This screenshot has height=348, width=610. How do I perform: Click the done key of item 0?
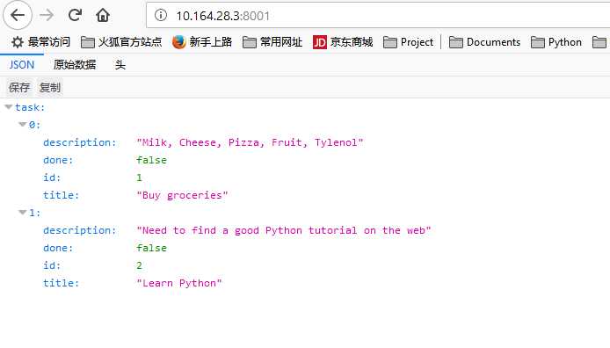pyautogui.click(x=58, y=160)
